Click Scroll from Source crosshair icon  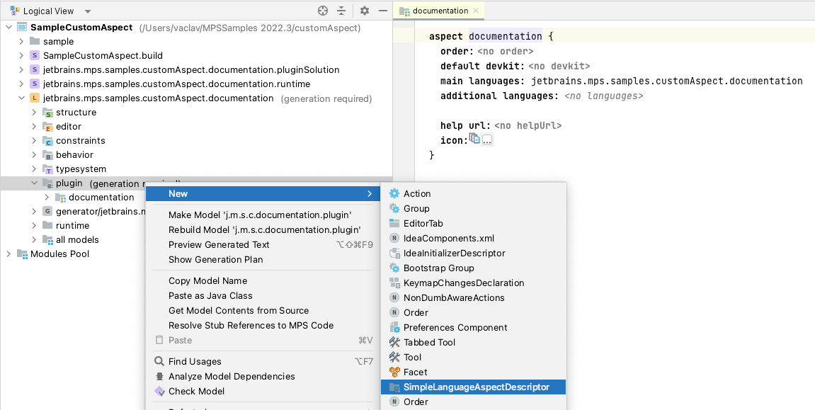[x=323, y=11]
